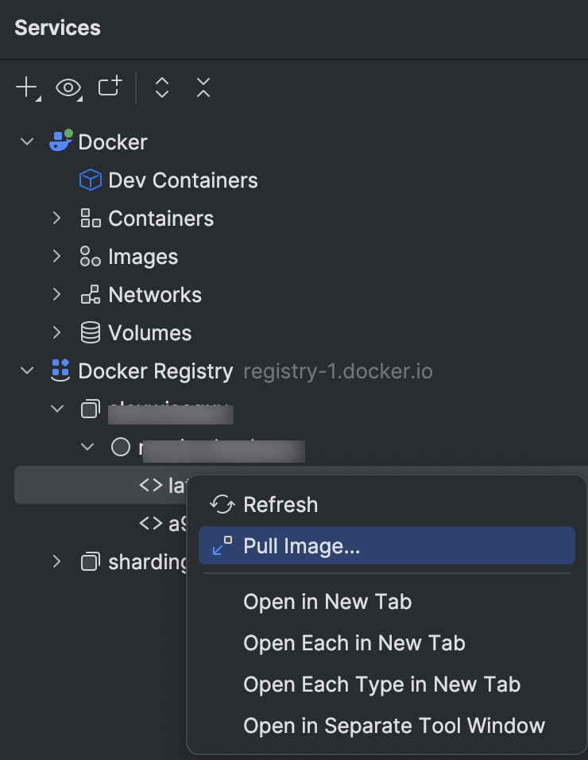The image size is (588, 760).
Task: Open the Show Services eye icon menu
Action: tap(68, 87)
